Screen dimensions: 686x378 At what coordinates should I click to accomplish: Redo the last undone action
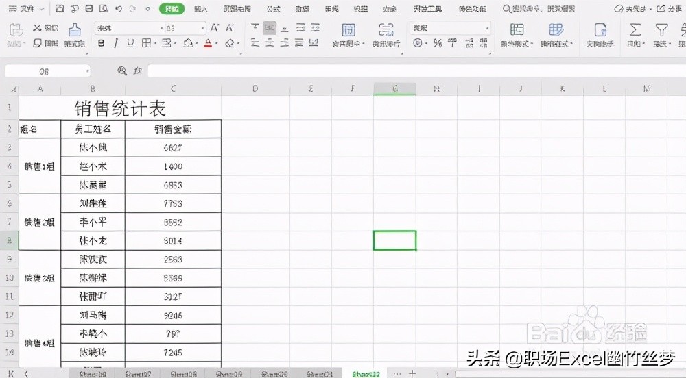(x=132, y=8)
